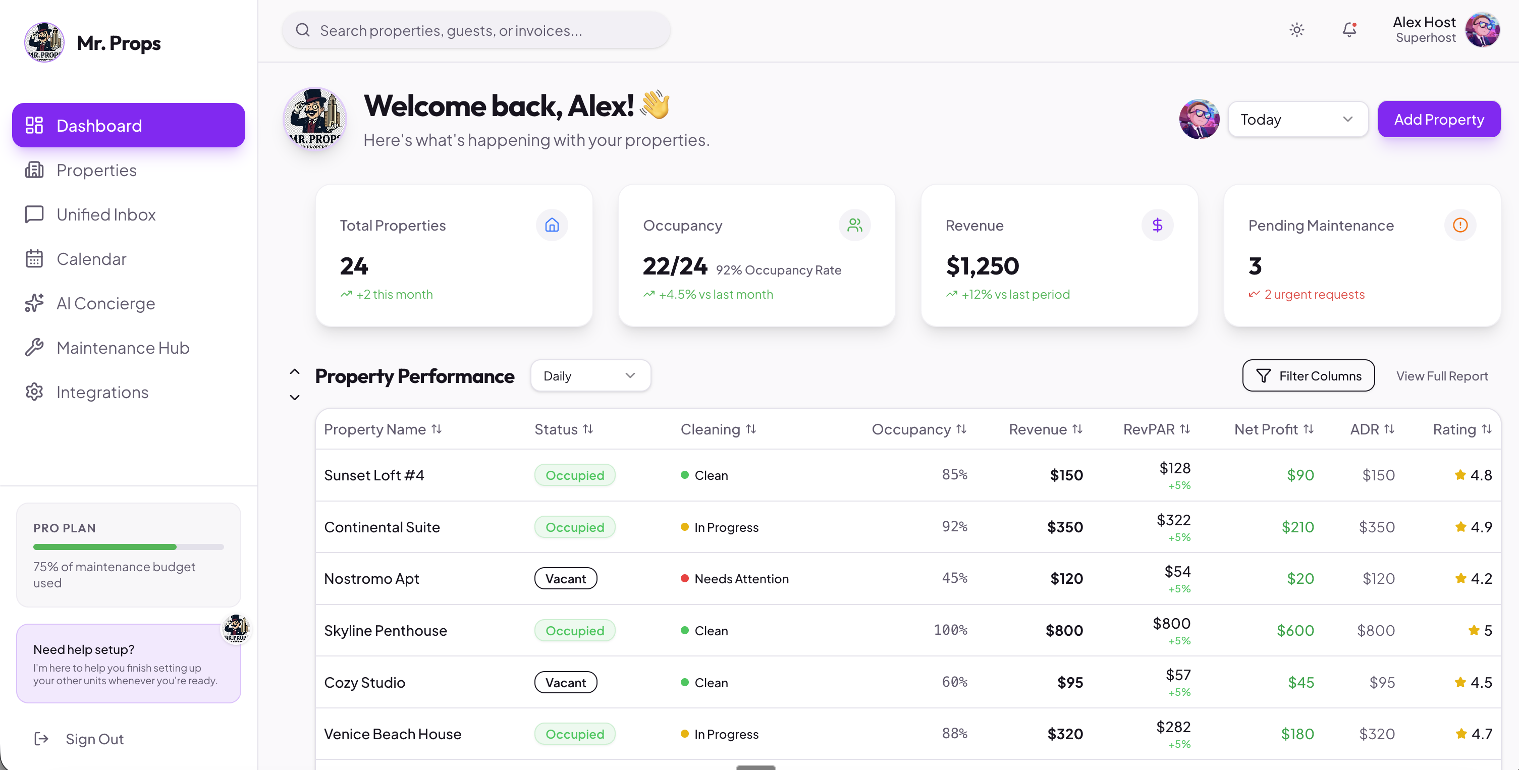Image resolution: width=1519 pixels, height=770 pixels.
Task: Collapse Property Performance section with up chevron
Action: click(295, 371)
